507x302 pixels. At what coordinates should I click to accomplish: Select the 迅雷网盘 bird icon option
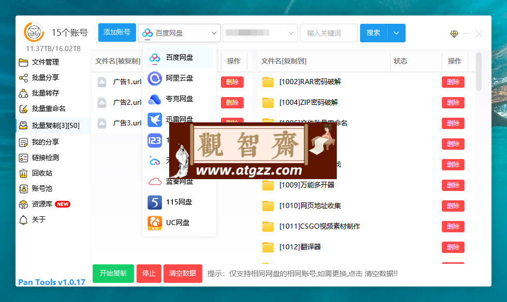tap(155, 120)
